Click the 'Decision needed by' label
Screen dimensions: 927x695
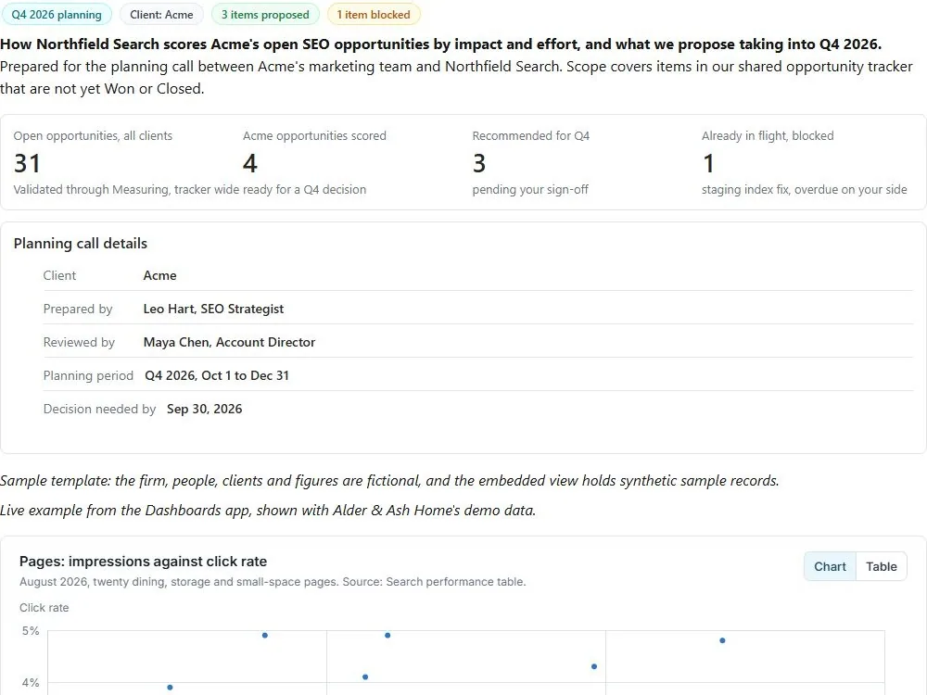99,409
